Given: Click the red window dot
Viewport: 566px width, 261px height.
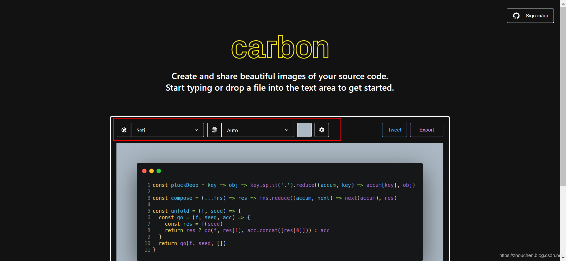Looking at the screenshot, I should coord(144,171).
